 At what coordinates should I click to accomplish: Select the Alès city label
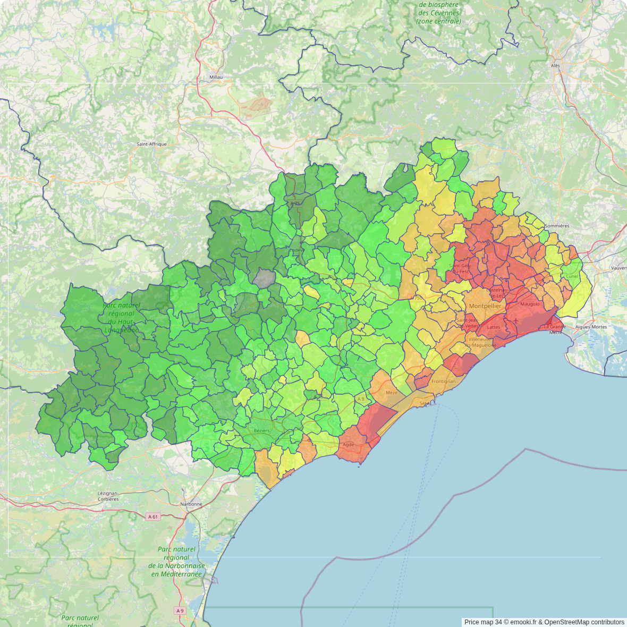click(555, 66)
